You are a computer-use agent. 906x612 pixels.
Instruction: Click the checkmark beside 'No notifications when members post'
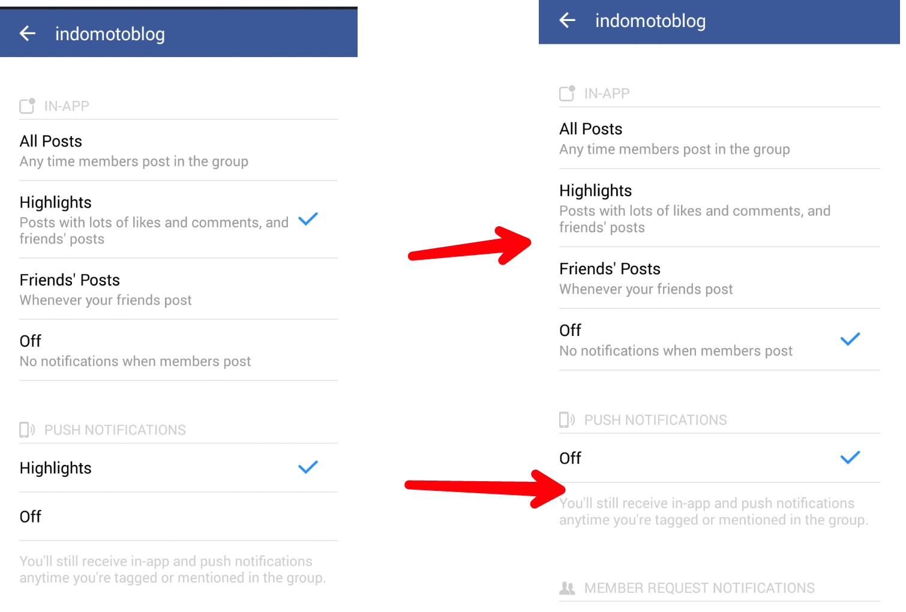coord(850,339)
